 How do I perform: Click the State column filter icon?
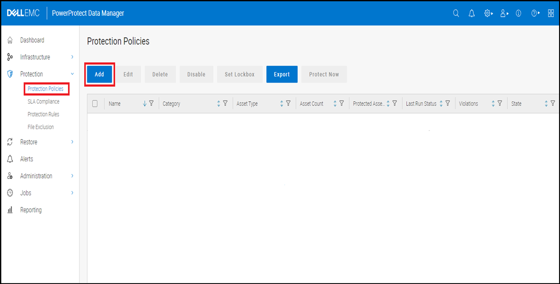[x=553, y=103]
